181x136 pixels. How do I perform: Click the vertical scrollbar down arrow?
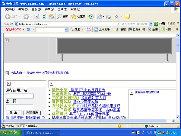(178, 117)
